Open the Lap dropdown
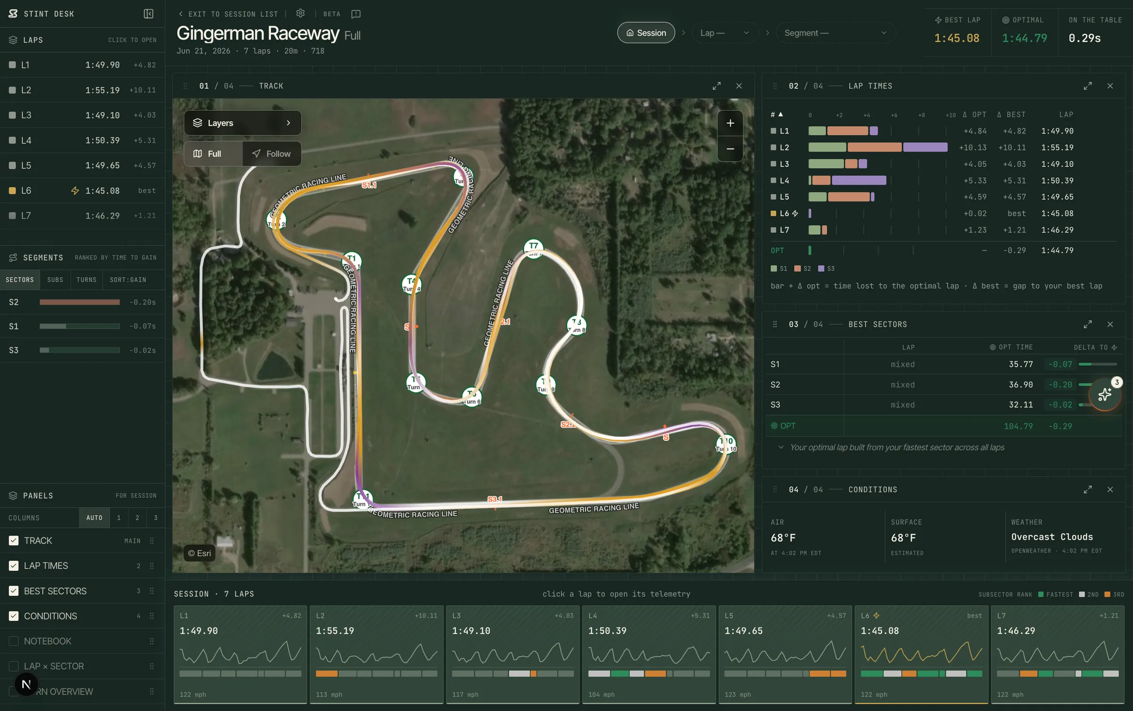The height and width of the screenshot is (711, 1133). pos(725,33)
